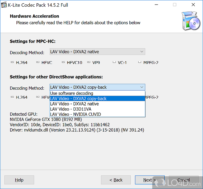Uncheck HEVC10 for MPC-HC
Screen dimensions: 203x189
tap(63, 61)
